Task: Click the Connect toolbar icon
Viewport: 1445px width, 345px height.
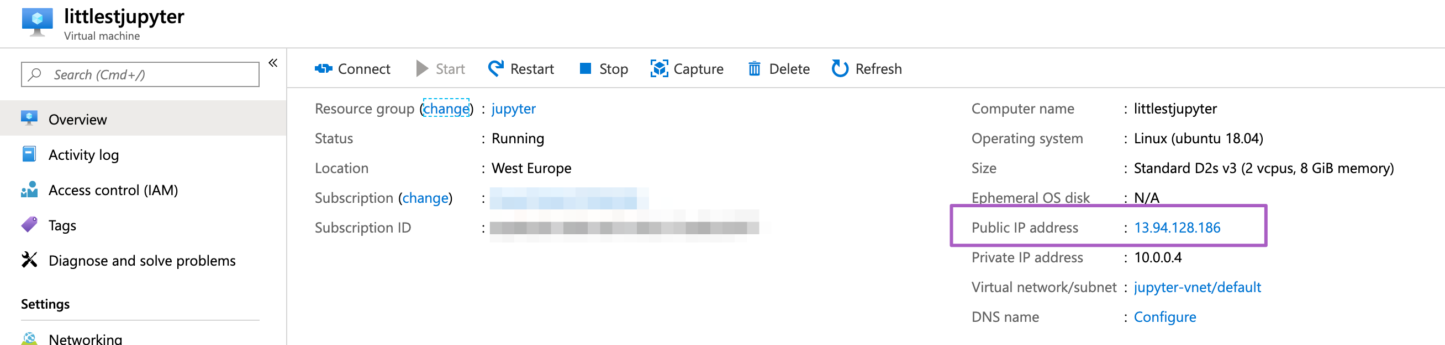Action: [x=323, y=69]
